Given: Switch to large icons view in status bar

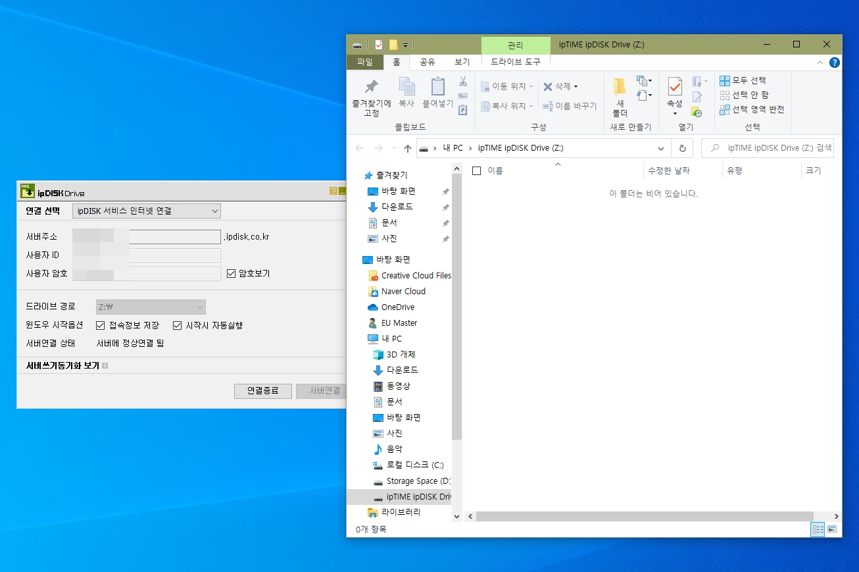Looking at the screenshot, I should point(832,529).
